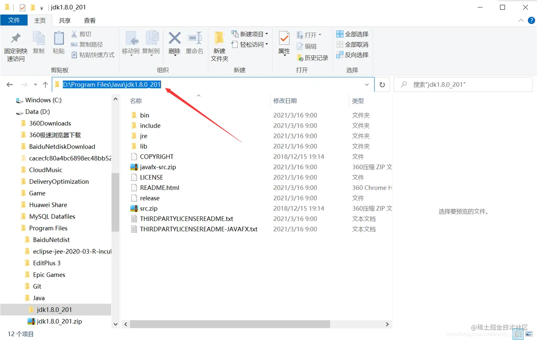This screenshot has width=537, height=340.
Task: Select jdk1.8.0_201.zip in the tree
Action: point(59,322)
